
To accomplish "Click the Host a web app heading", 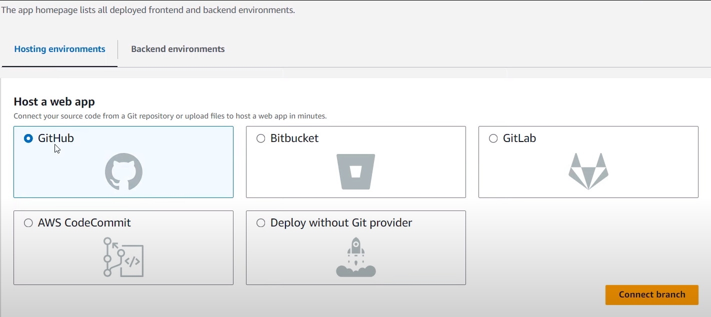I will point(54,101).
